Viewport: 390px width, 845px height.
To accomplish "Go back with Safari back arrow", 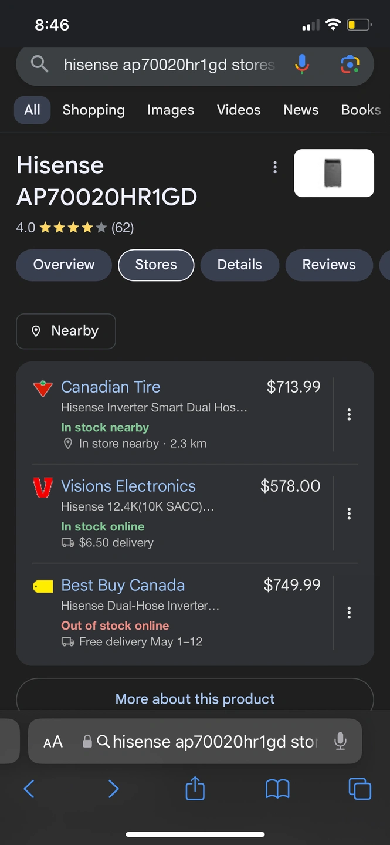I will 29,789.
